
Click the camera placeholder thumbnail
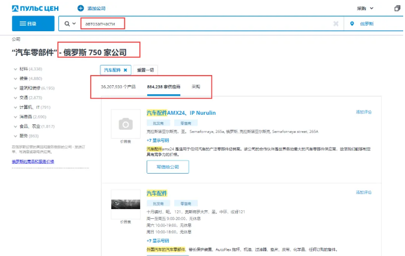[126, 124]
